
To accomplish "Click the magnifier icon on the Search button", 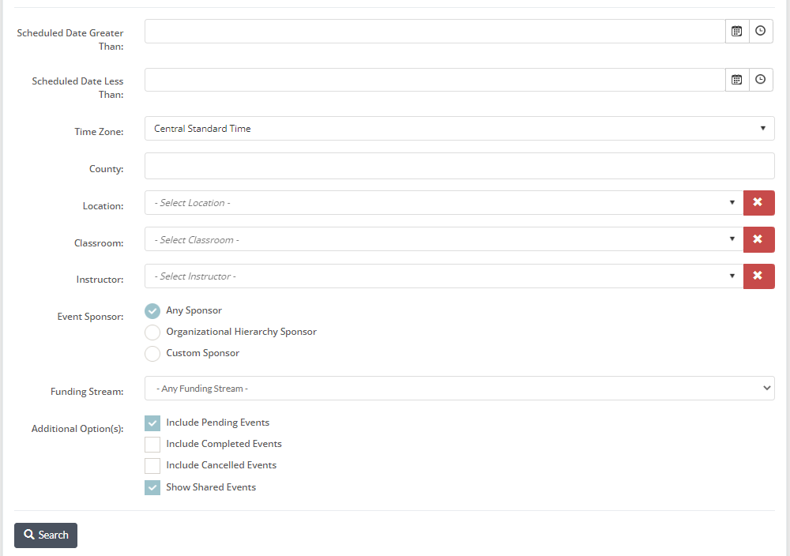I will click(28, 535).
